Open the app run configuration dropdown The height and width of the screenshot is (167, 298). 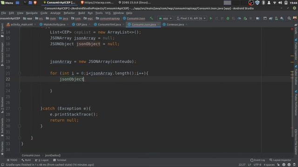pyautogui.click(x=165, y=19)
